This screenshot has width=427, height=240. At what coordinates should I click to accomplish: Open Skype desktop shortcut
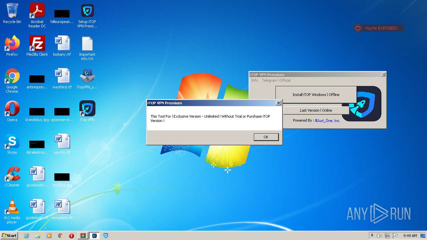[x=12, y=144]
